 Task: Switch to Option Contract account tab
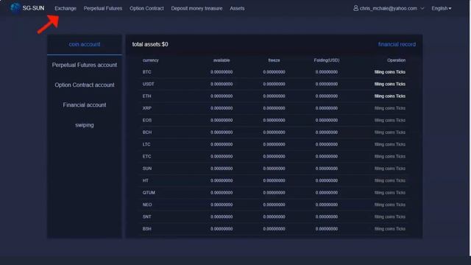(85, 85)
